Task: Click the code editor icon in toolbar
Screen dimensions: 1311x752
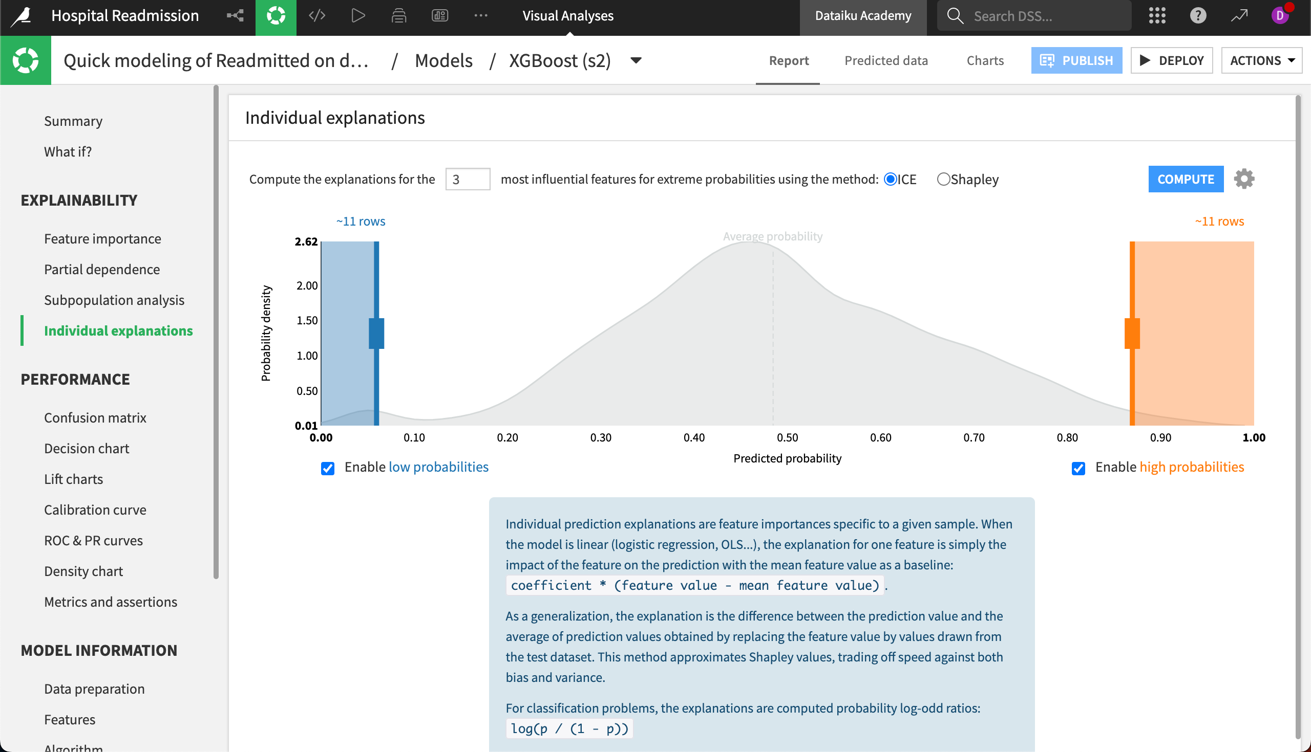Action: click(x=317, y=15)
